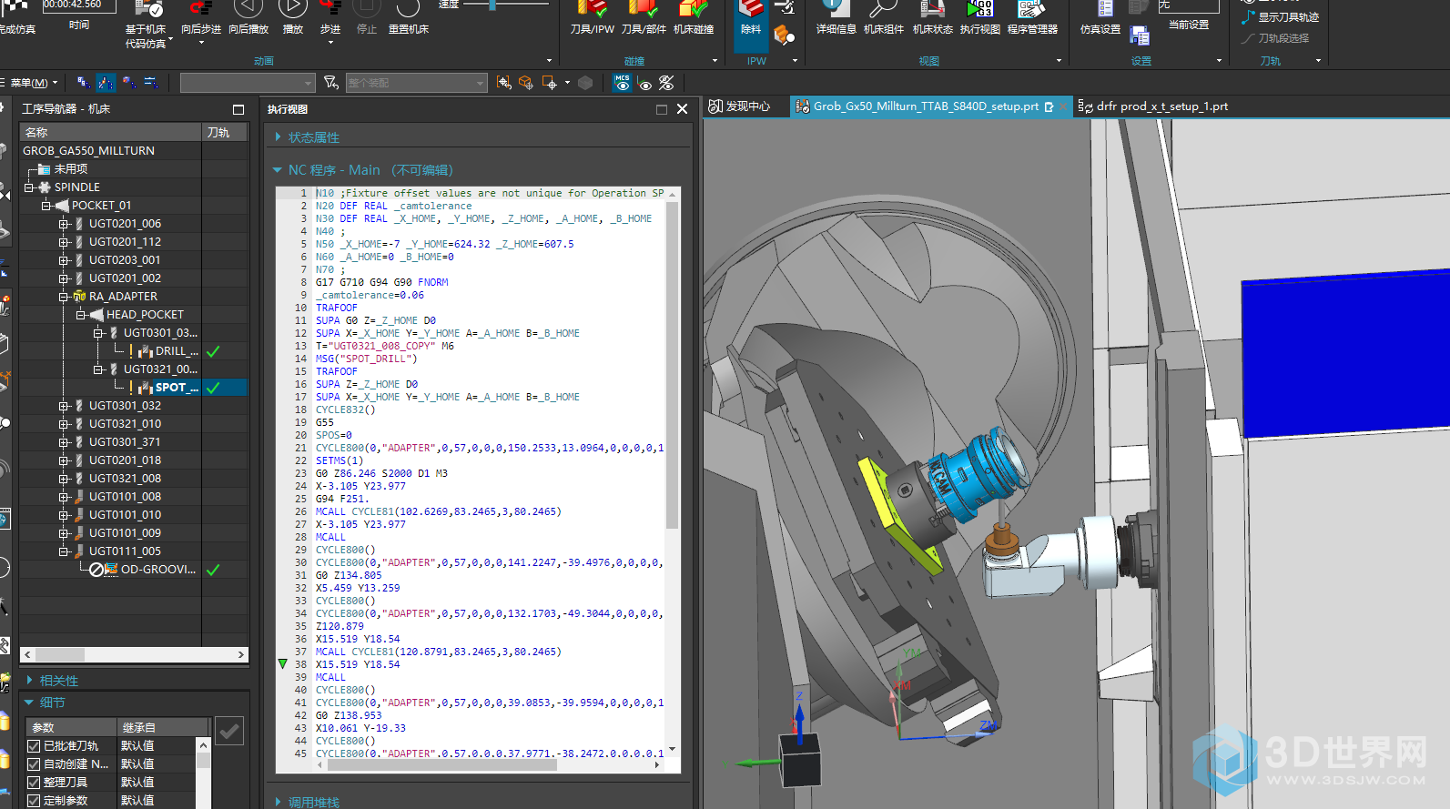Click the highlighted blue selection-mode icon
This screenshot has width=1450, height=809.
click(x=106, y=83)
